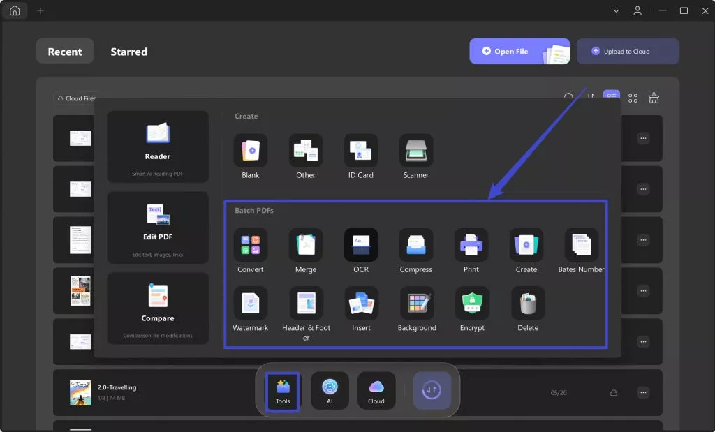Open more options for 2.0-Travelling
The width and height of the screenshot is (715, 432).
[x=643, y=392]
